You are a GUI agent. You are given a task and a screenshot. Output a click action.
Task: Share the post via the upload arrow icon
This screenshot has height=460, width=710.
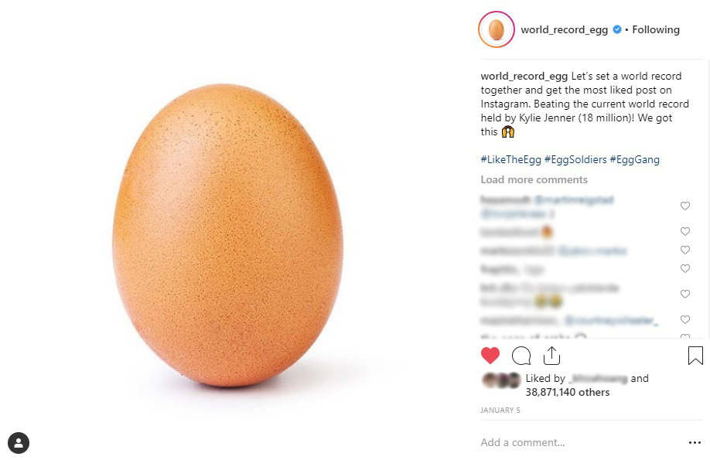[551, 356]
